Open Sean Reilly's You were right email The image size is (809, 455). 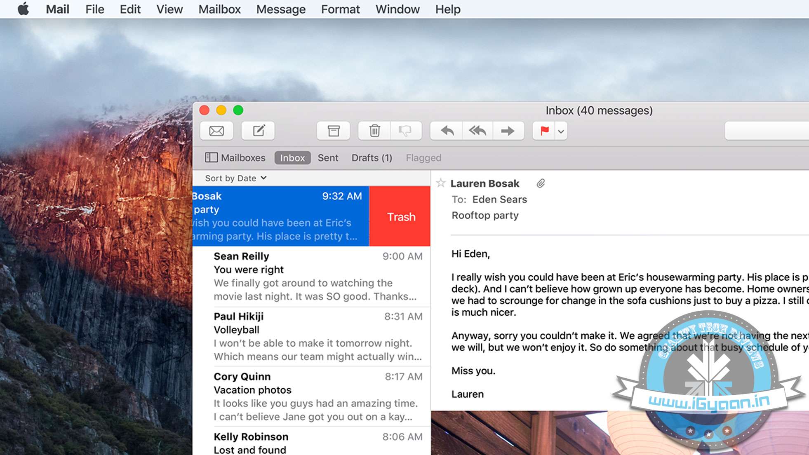317,276
